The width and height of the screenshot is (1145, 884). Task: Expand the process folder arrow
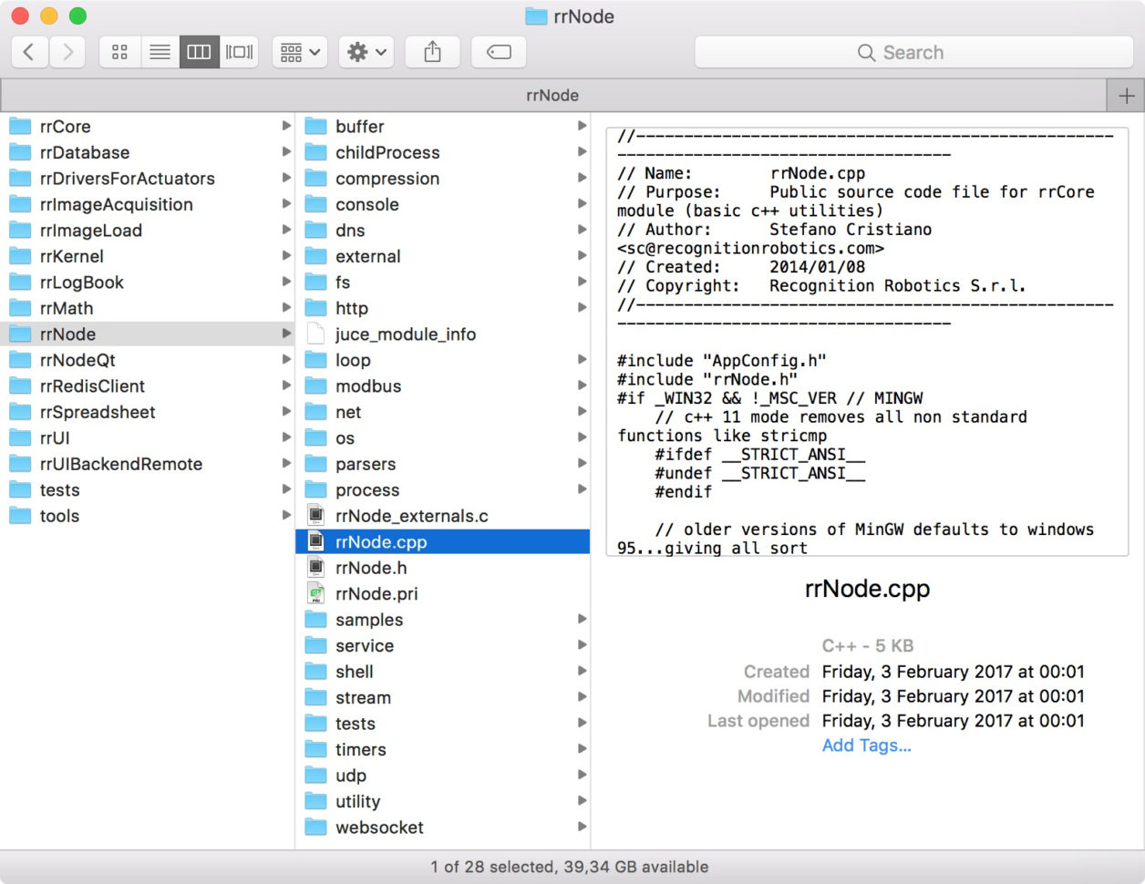(582, 489)
